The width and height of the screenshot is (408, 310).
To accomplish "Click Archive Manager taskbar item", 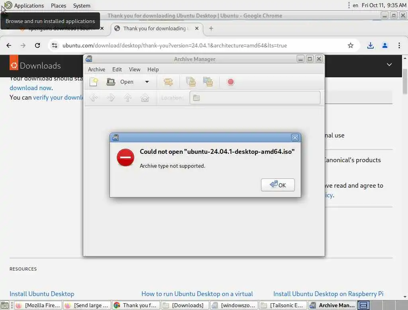I will pyautogui.click(x=332, y=305).
